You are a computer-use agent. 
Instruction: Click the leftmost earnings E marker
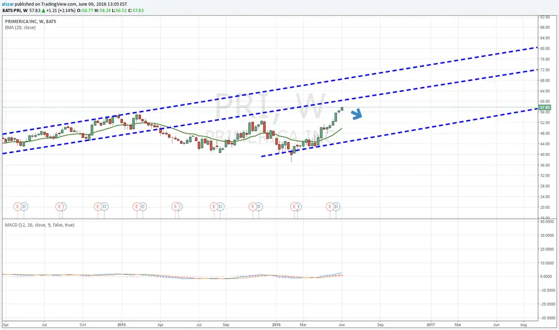pos(17,206)
